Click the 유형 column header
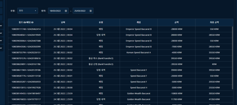Image resolution: width=237 pixels, height=105 pixels. [101, 22]
